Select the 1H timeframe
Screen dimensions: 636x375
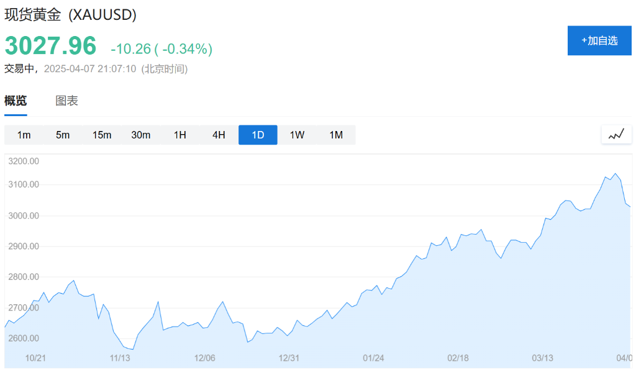(x=180, y=135)
